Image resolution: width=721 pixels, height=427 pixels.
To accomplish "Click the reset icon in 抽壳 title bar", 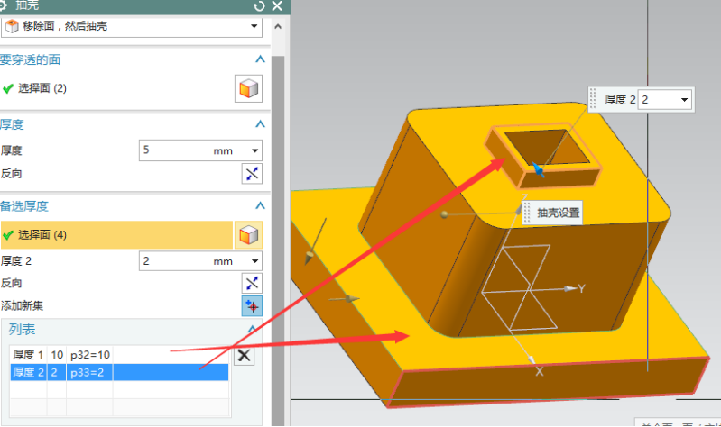I will [259, 5].
